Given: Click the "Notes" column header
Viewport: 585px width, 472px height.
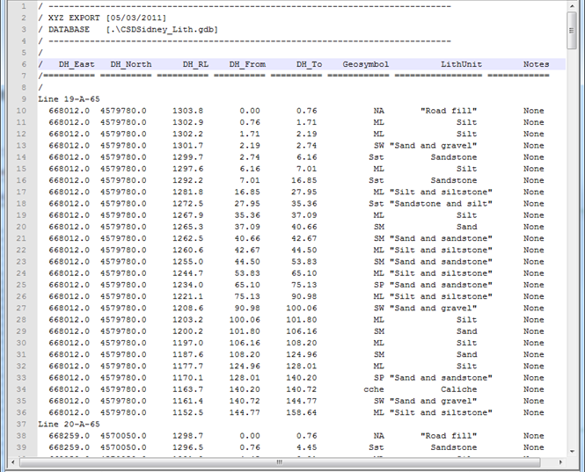Looking at the screenshot, I should (536, 64).
